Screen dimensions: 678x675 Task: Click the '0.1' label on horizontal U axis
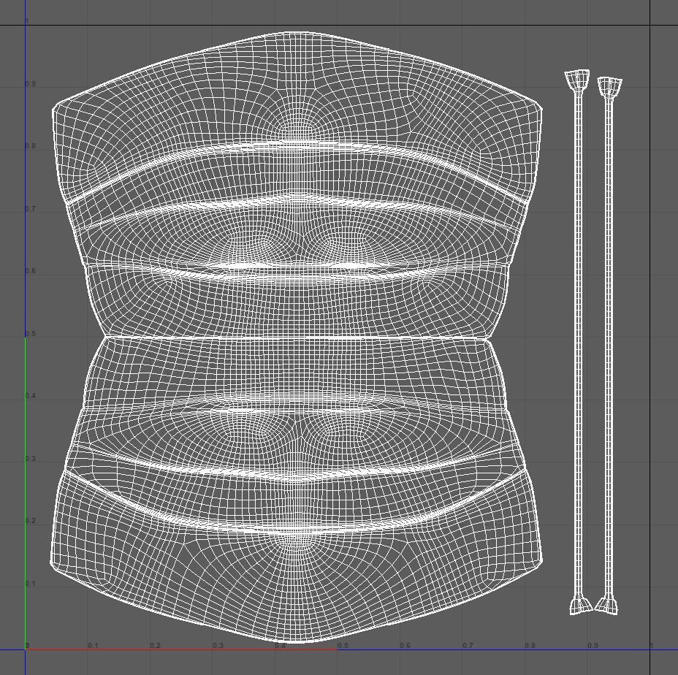(x=93, y=646)
